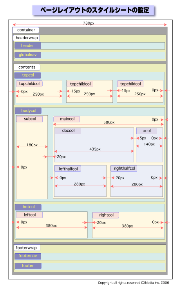The width and height of the screenshot is (181, 289).
Task: Select the footernav label
Action: click(28, 256)
